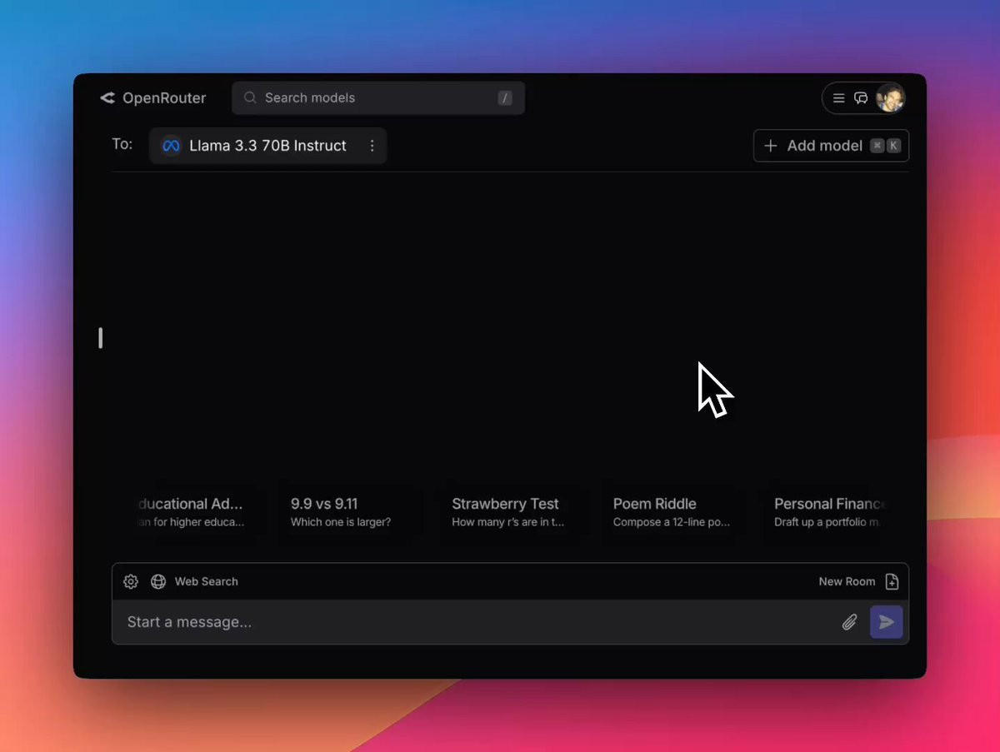
Task: Open the chat bubbles icon
Action: pyautogui.click(x=861, y=98)
